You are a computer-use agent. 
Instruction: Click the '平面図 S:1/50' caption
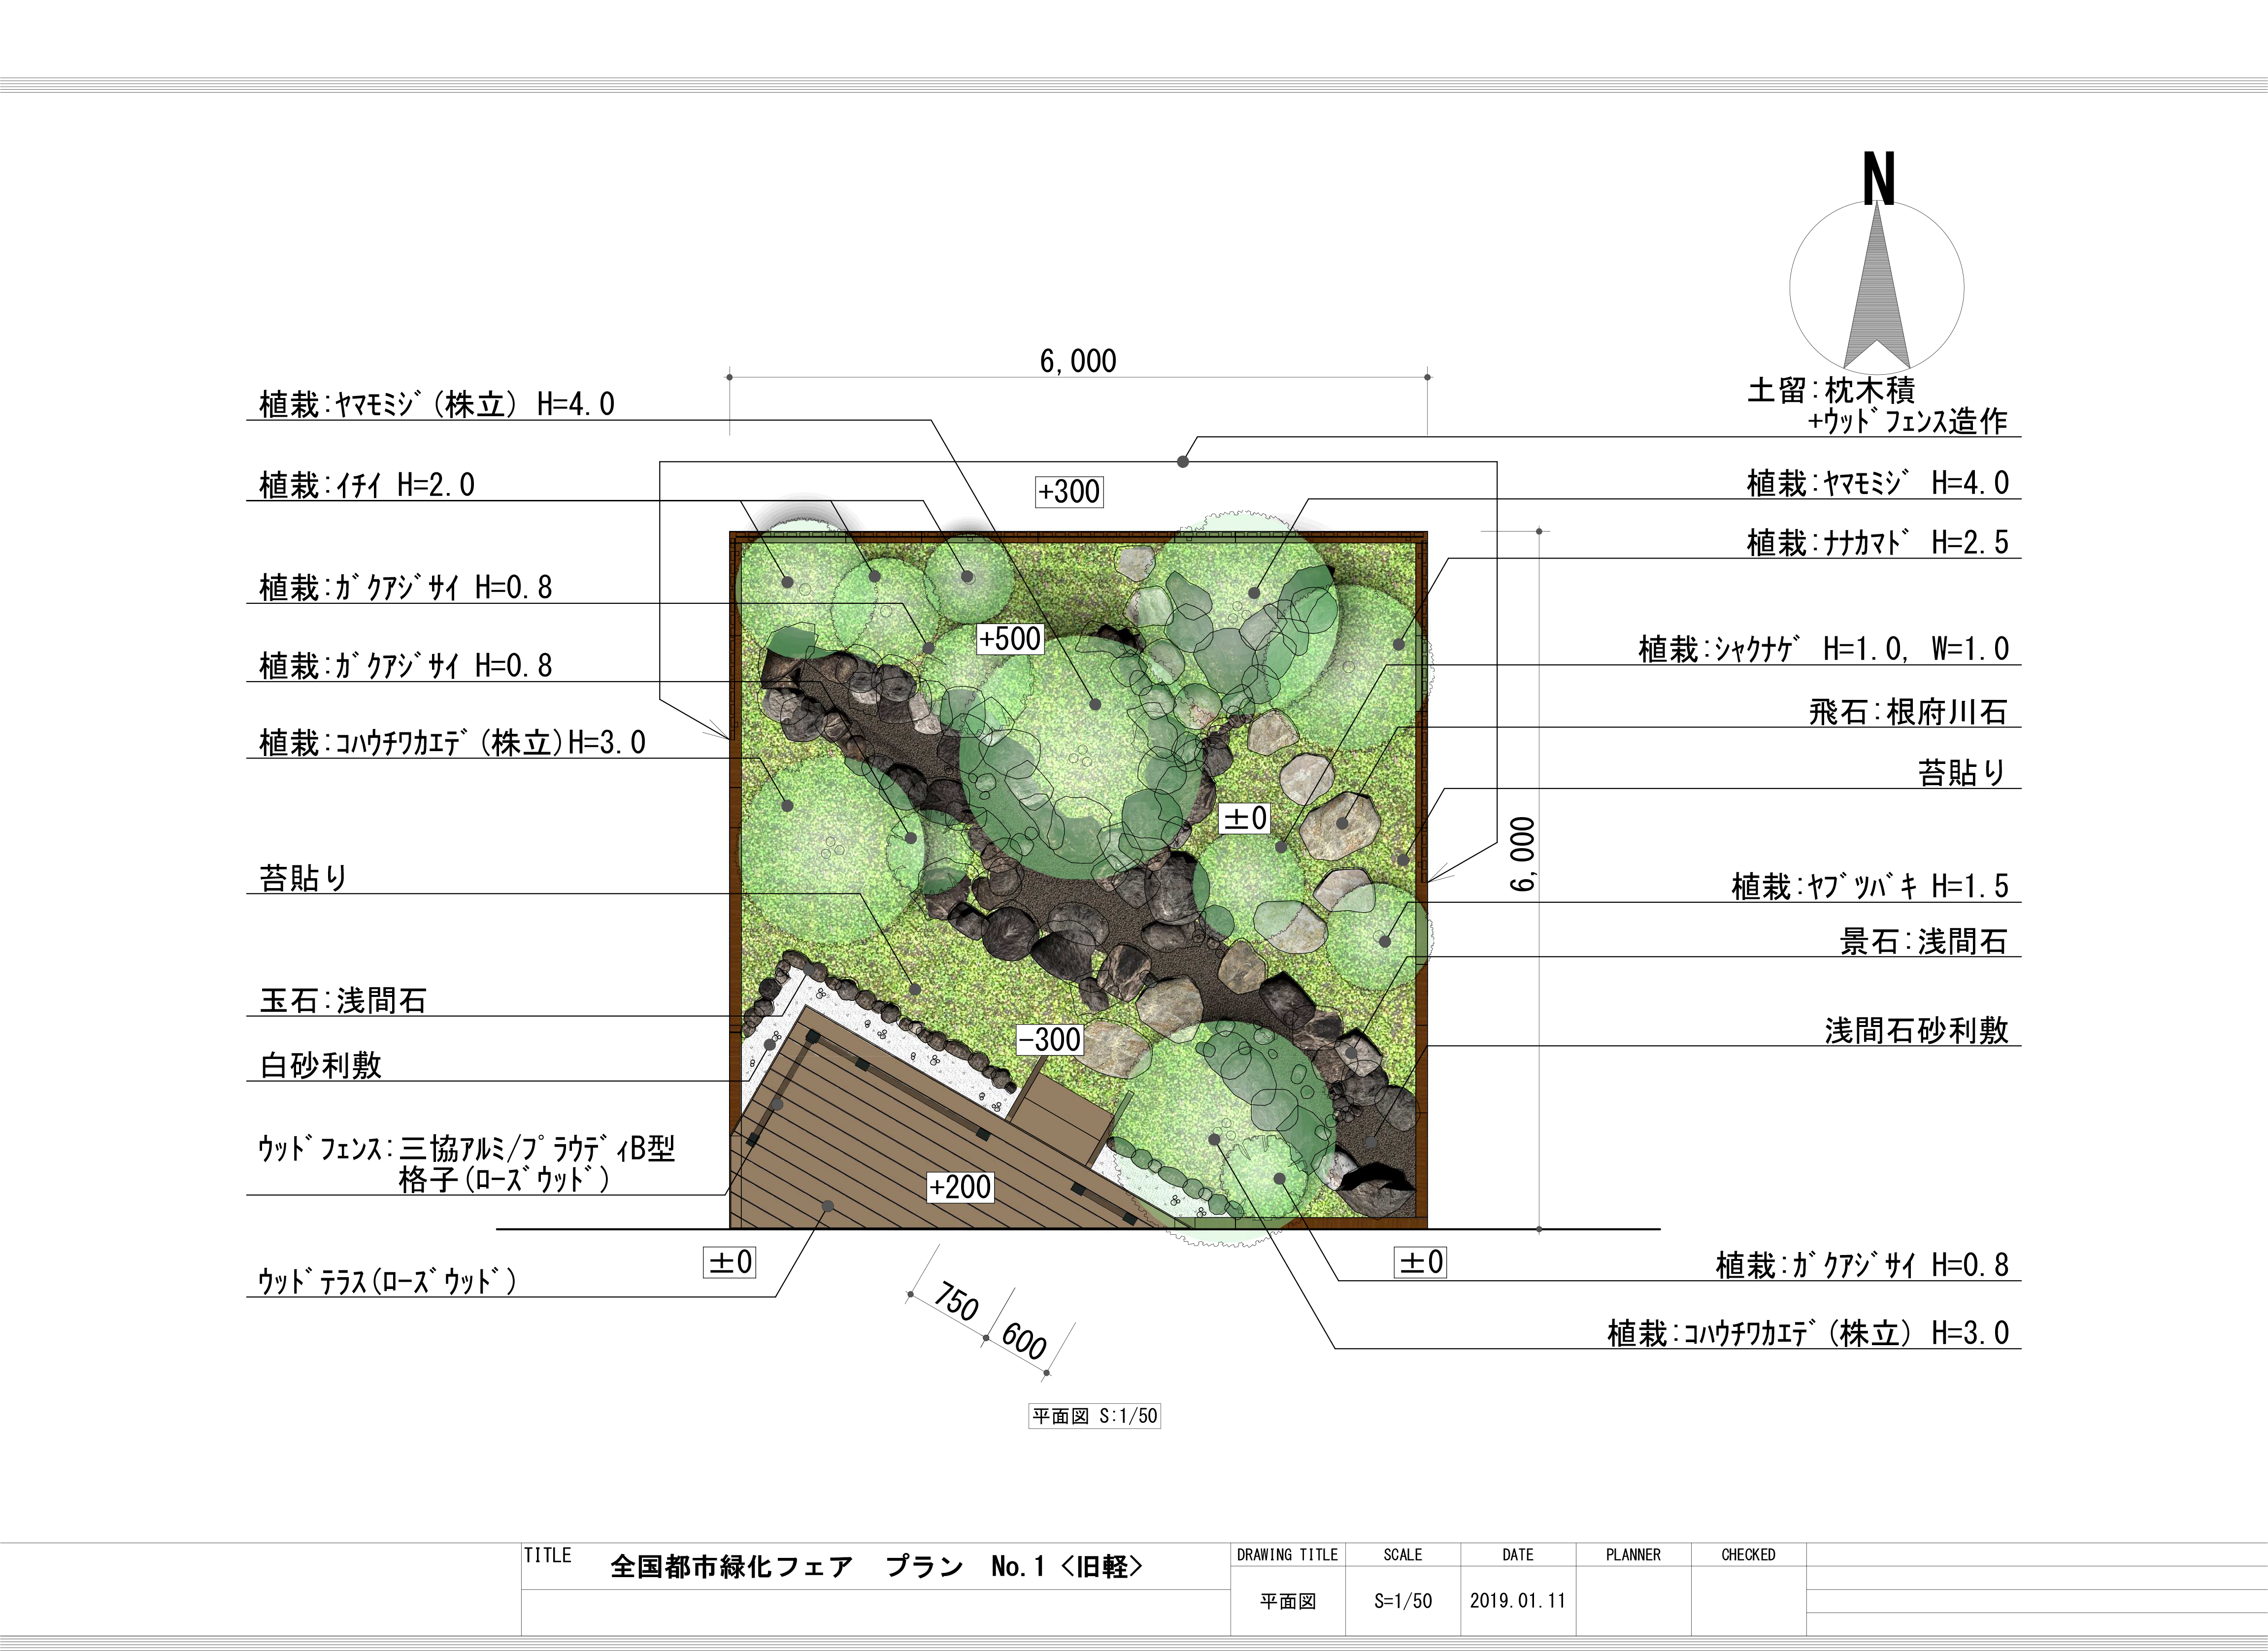tap(1094, 1416)
